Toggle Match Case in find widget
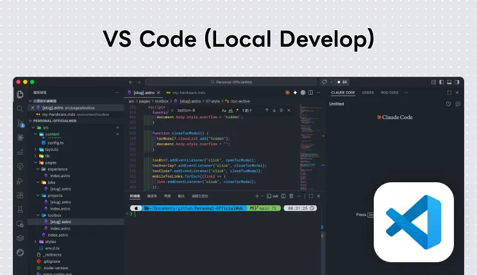Viewport: 477px width, 275px height. (224, 111)
